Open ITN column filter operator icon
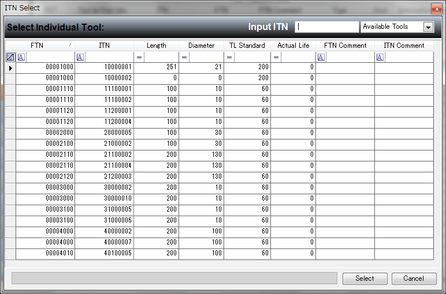This screenshot has height=294, width=446. click(80, 58)
